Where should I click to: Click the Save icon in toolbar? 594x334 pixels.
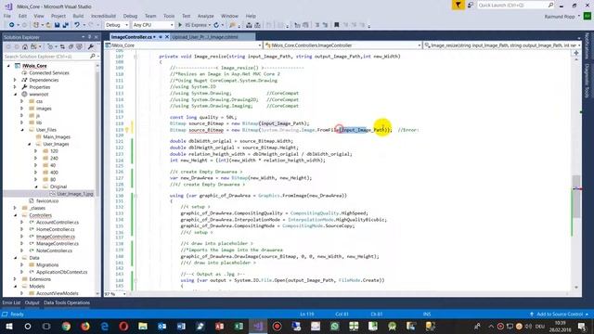57,25
